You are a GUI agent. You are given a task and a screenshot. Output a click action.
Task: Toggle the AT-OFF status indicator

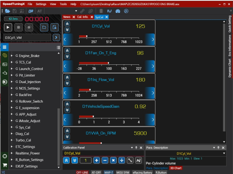tap(96, 173)
